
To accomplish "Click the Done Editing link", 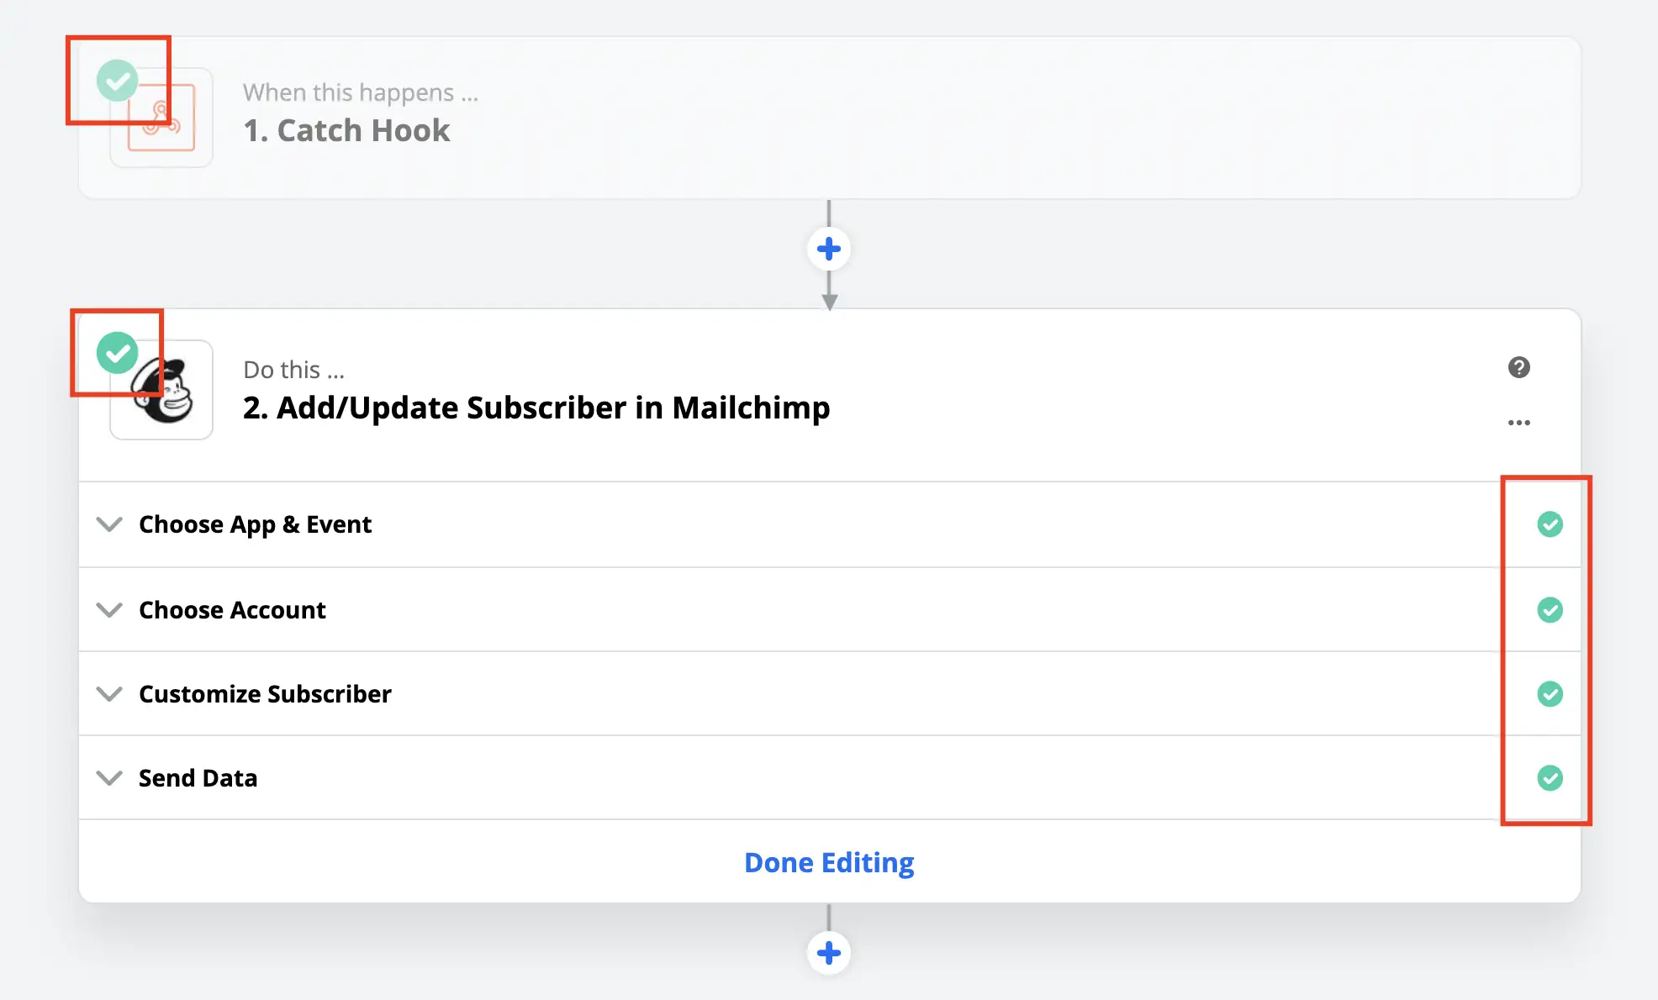I will 828,863.
